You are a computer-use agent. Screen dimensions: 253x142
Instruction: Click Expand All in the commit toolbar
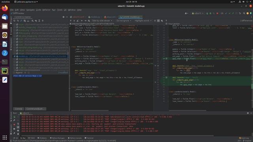tap(39, 21)
